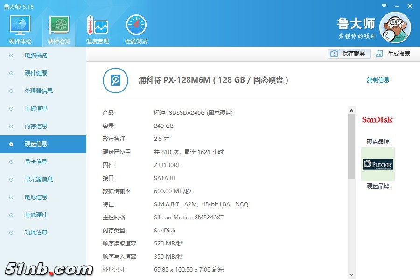Click the bullet icon next to 显示器信息
The image size is (420, 280).
11,180
